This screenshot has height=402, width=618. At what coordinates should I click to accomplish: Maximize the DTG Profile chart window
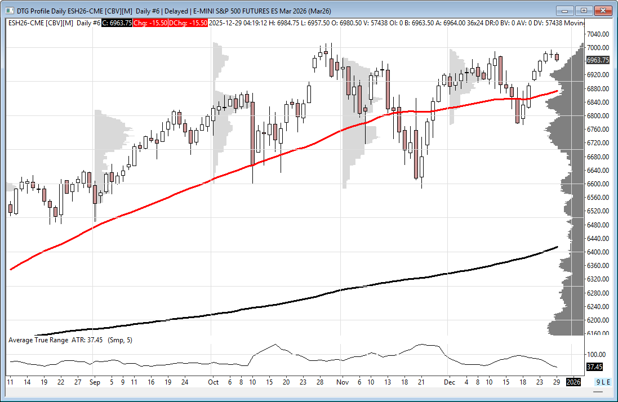[584, 10]
